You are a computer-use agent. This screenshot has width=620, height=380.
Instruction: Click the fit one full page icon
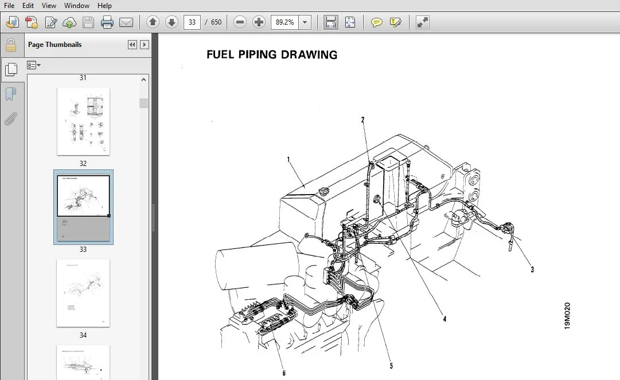click(x=350, y=22)
